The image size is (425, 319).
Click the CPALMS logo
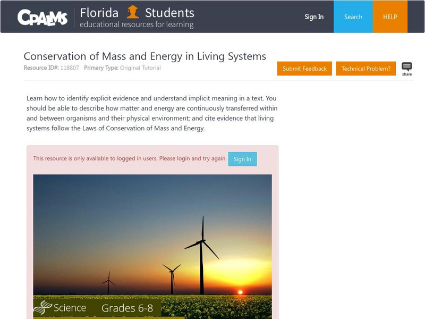(45, 16)
